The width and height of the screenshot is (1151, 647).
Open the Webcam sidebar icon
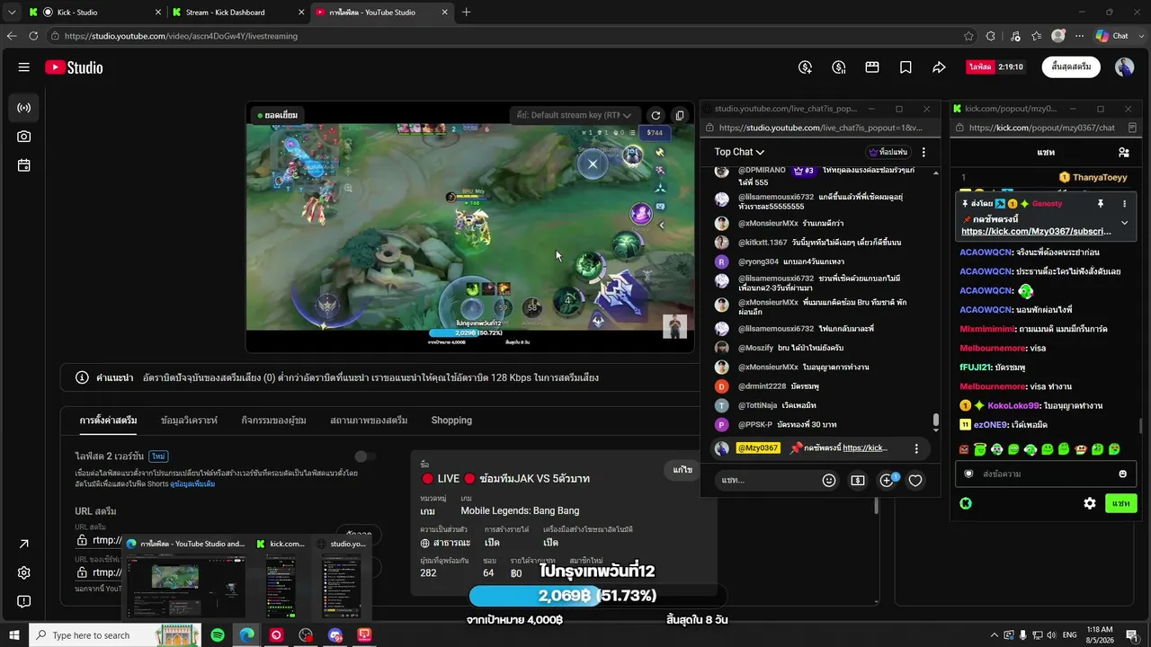pos(24,137)
